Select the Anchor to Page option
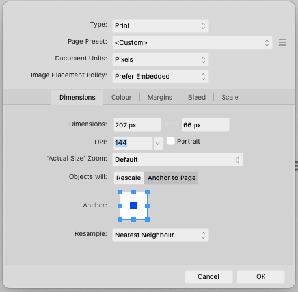Viewport: 298px width, 292px height. (x=171, y=178)
